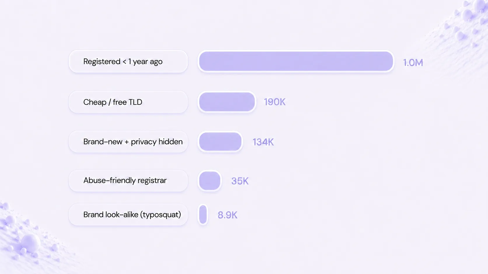Click the Abuse-friendly registrar bar
This screenshot has height=274, width=488.
pyautogui.click(x=210, y=181)
